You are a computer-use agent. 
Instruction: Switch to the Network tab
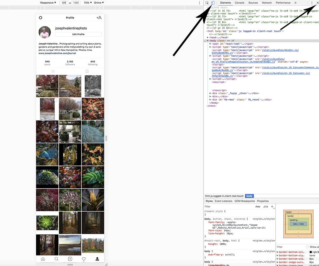tap(267, 3)
